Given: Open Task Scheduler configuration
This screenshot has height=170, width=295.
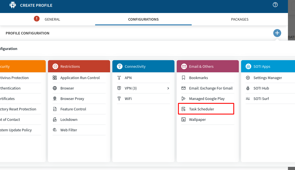Looking at the screenshot, I should click(202, 109).
